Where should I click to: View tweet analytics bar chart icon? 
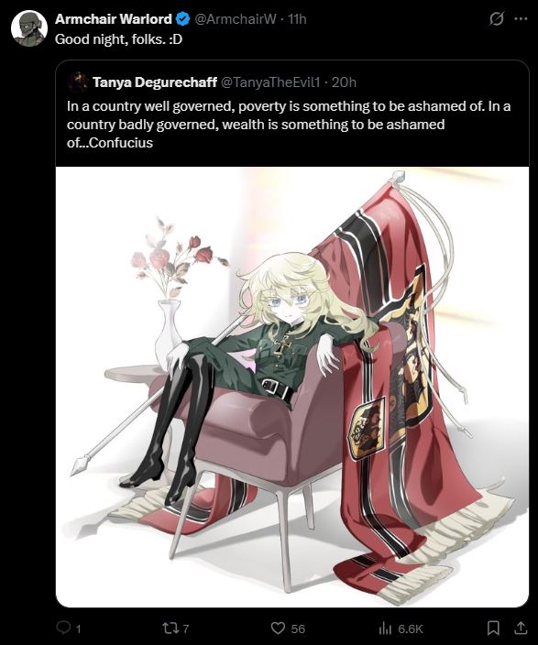pos(385,629)
